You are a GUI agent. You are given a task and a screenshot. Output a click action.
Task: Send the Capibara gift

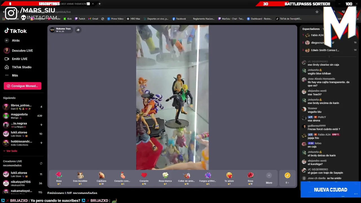[101, 178]
